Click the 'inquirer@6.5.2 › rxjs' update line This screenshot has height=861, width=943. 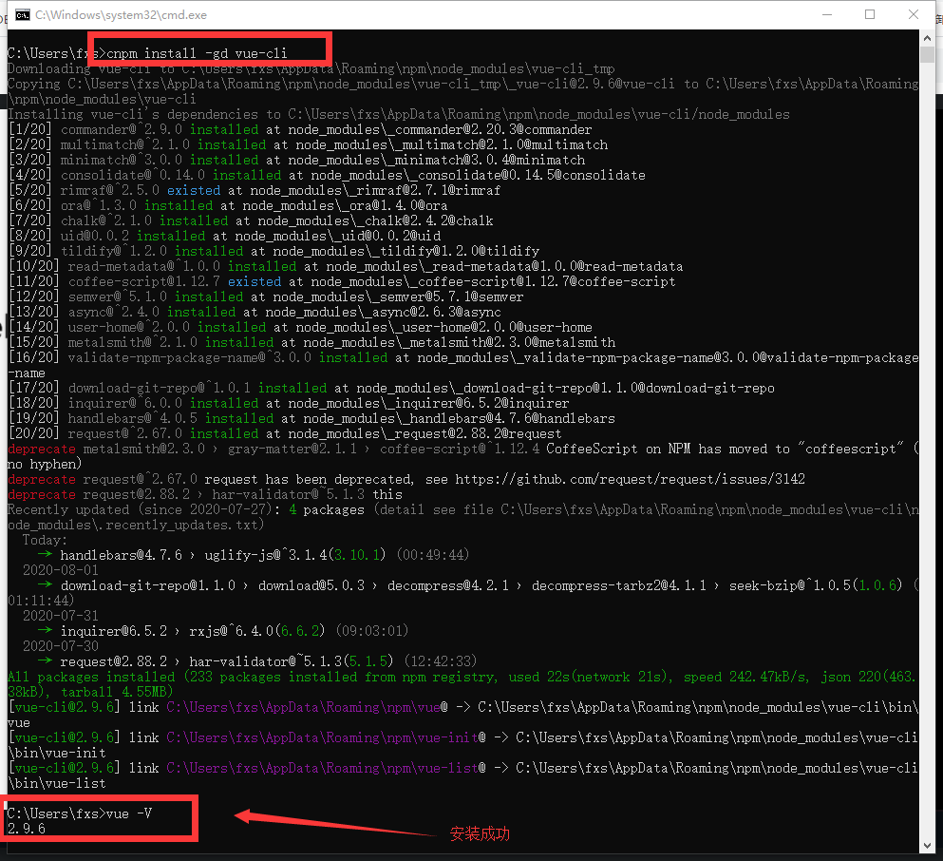point(223,631)
